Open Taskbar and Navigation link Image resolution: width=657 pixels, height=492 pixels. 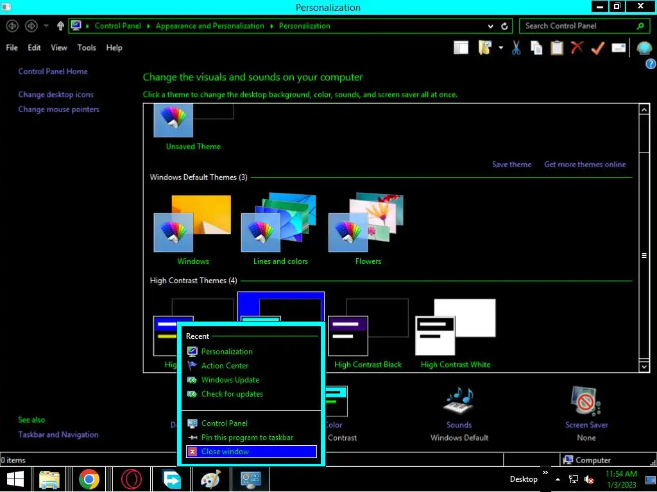tap(58, 435)
